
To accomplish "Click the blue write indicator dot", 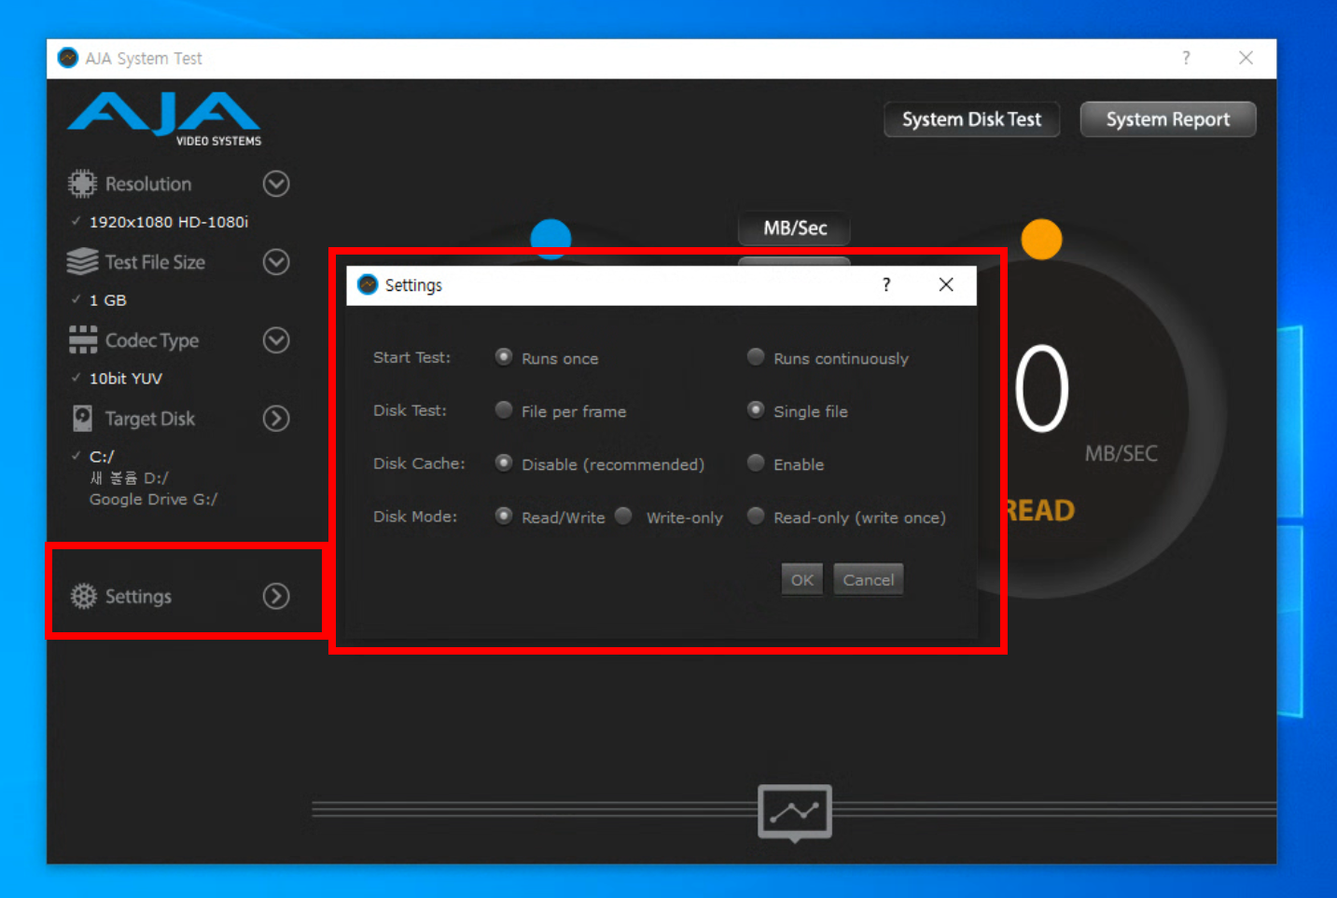I will coord(550,239).
